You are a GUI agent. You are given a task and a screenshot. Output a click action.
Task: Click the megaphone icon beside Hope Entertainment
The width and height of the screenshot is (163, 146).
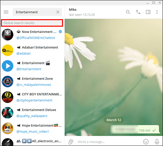(x=19, y=126)
